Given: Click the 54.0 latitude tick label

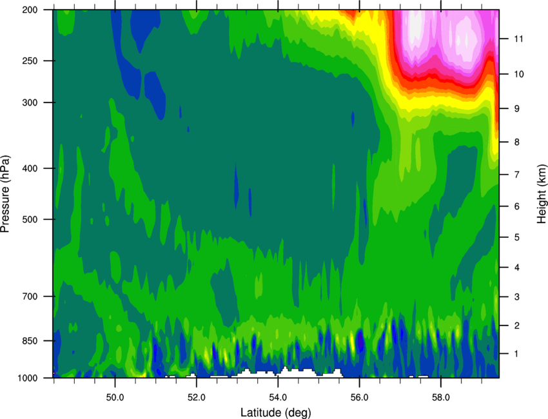Looking at the screenshot, I should [x=278, y=398].
